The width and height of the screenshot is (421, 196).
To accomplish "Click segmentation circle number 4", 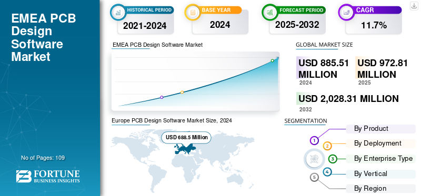I will [327, 172].
